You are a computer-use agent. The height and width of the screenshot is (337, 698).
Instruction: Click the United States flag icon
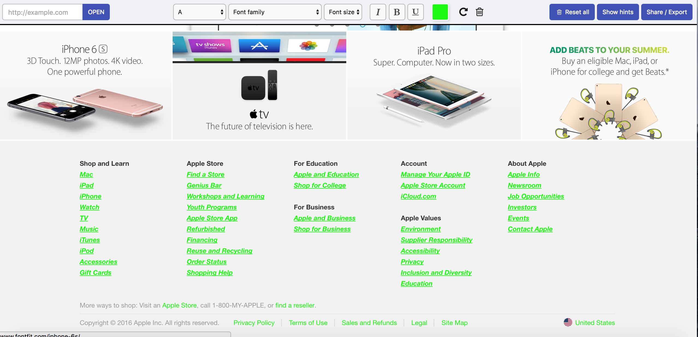(568, 322)
